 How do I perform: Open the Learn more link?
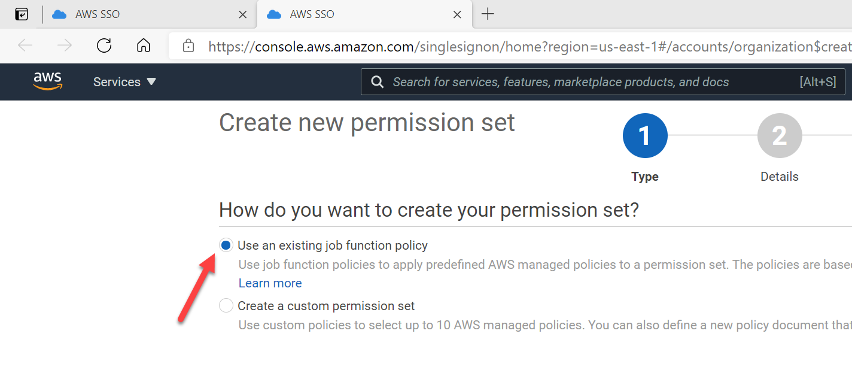tap(270, 283)
